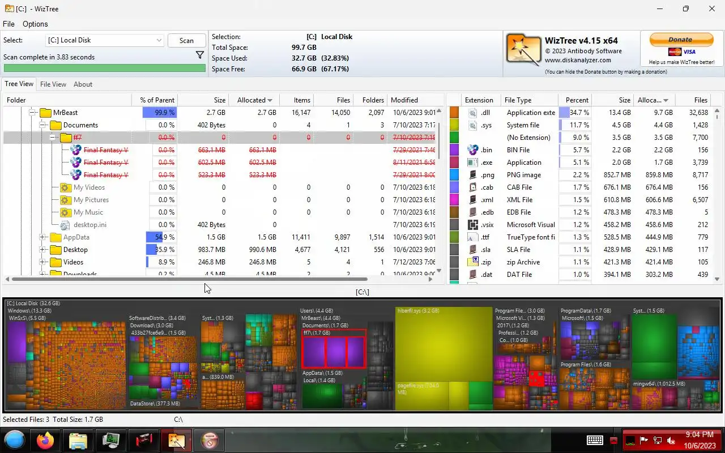Click the .sys System file icon

pyautogui.click(x=473, y=125)
